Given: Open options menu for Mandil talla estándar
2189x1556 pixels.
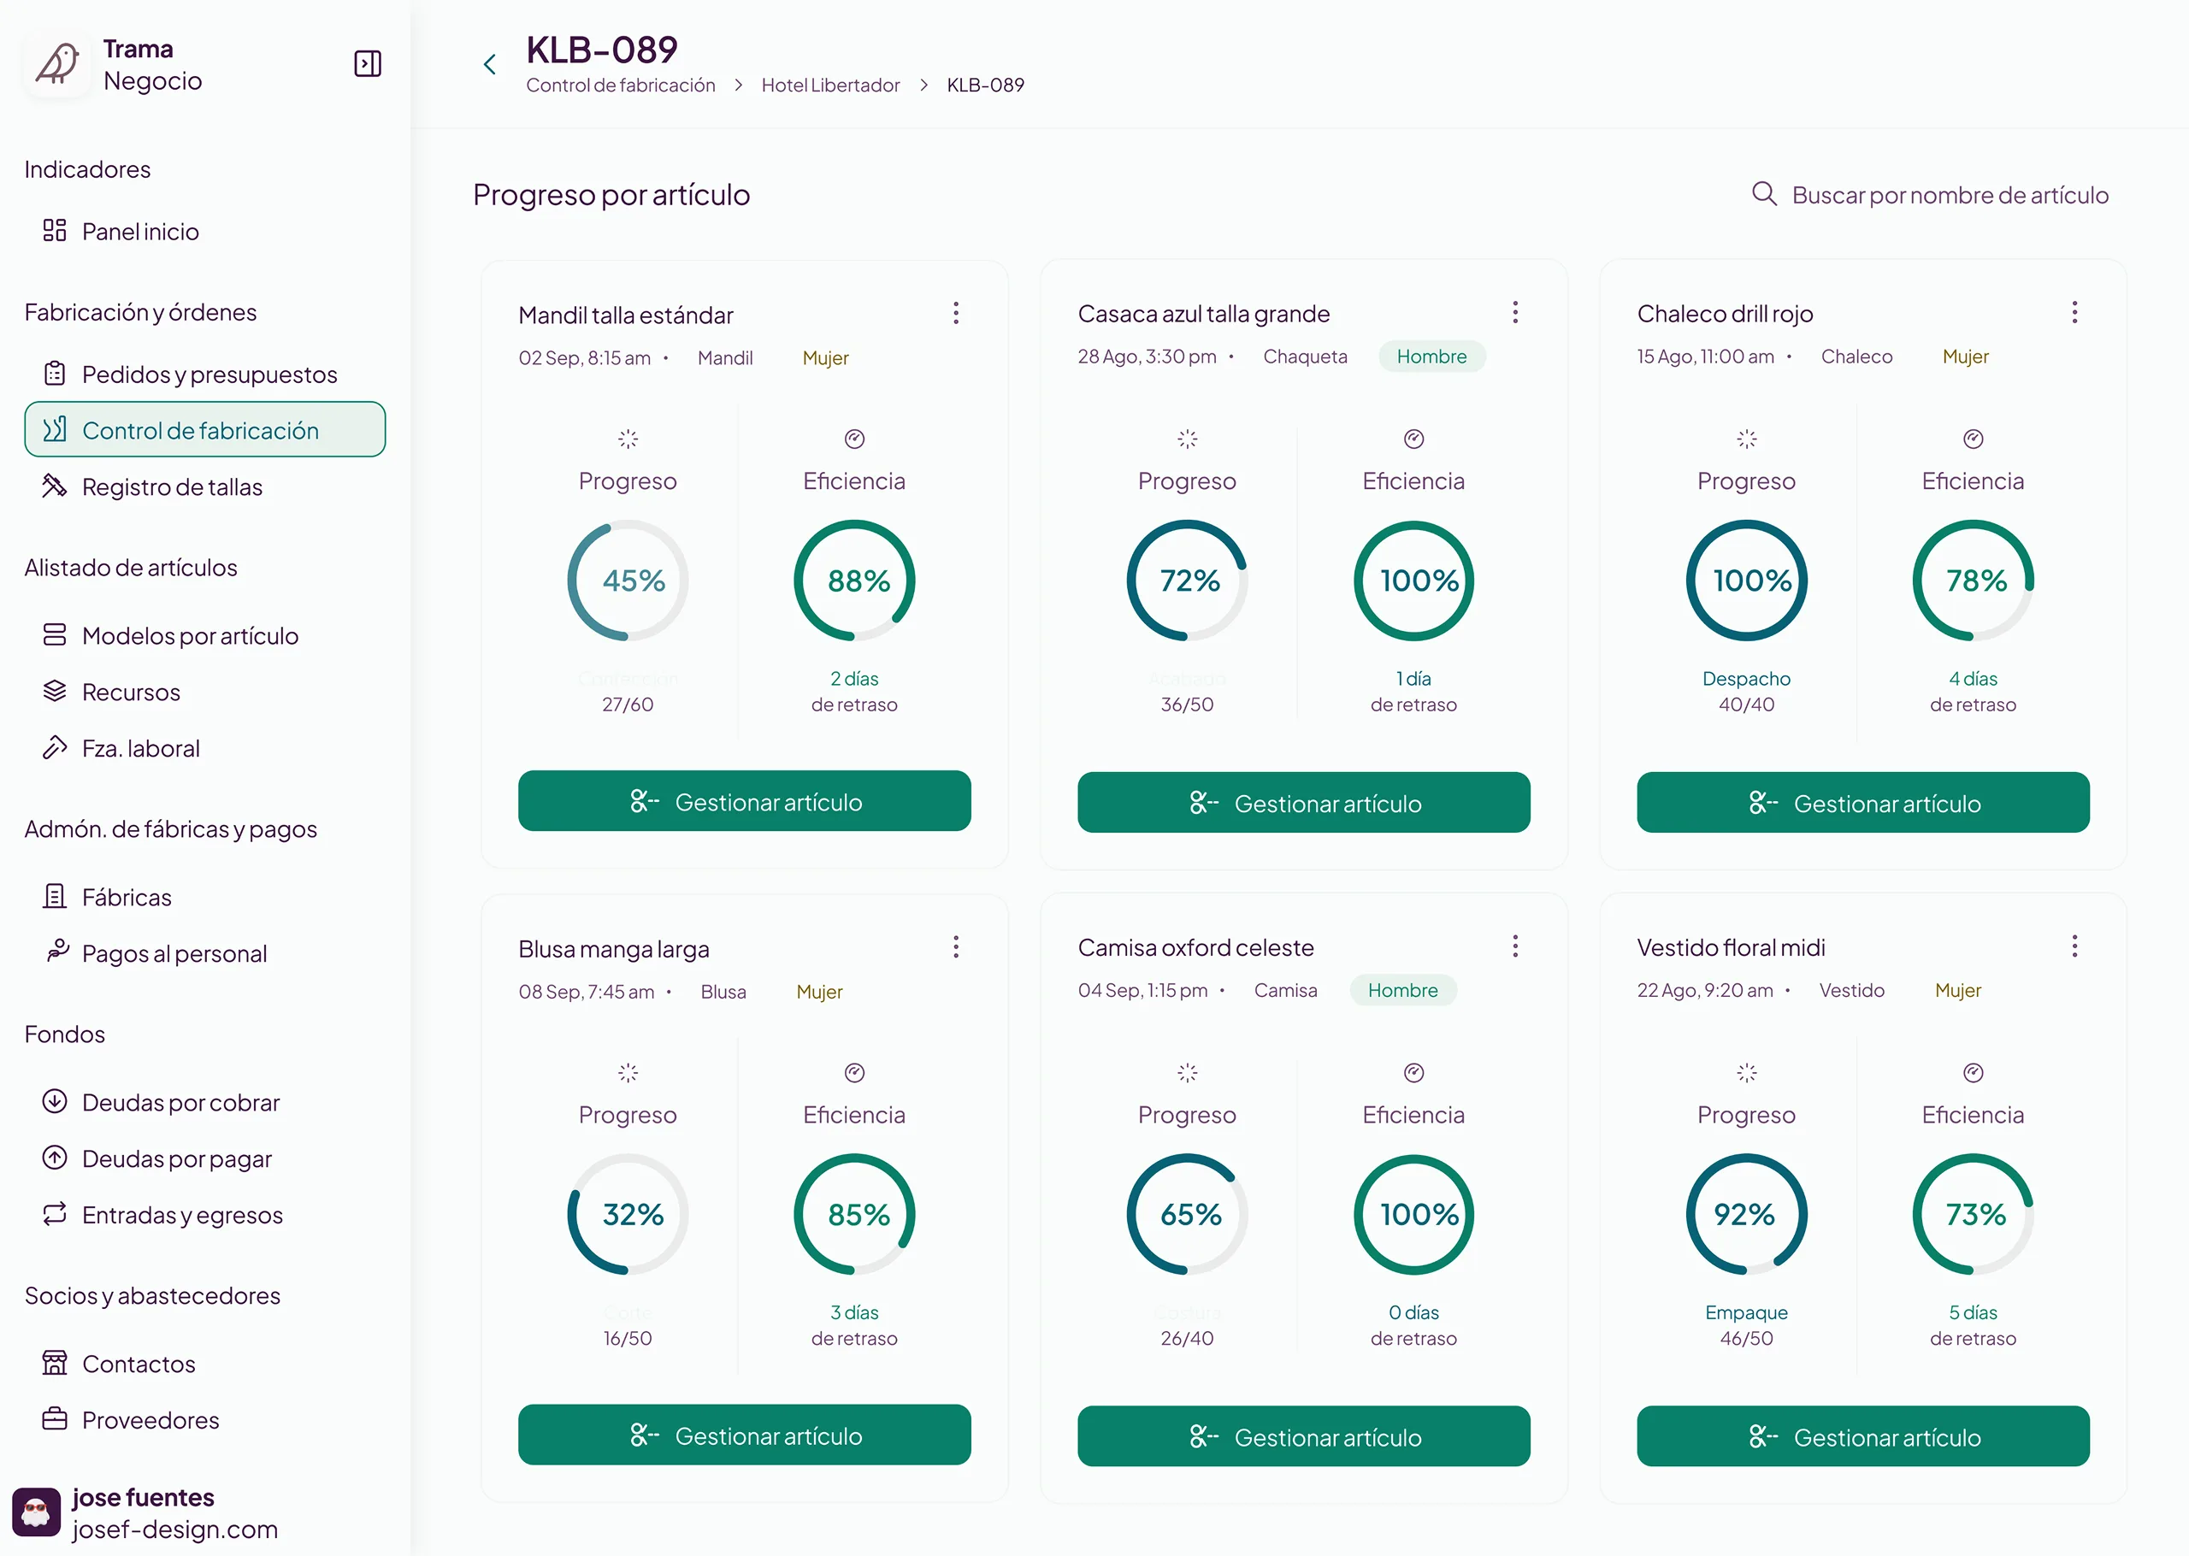Looking at the screenshot, I should coord(956,313).
